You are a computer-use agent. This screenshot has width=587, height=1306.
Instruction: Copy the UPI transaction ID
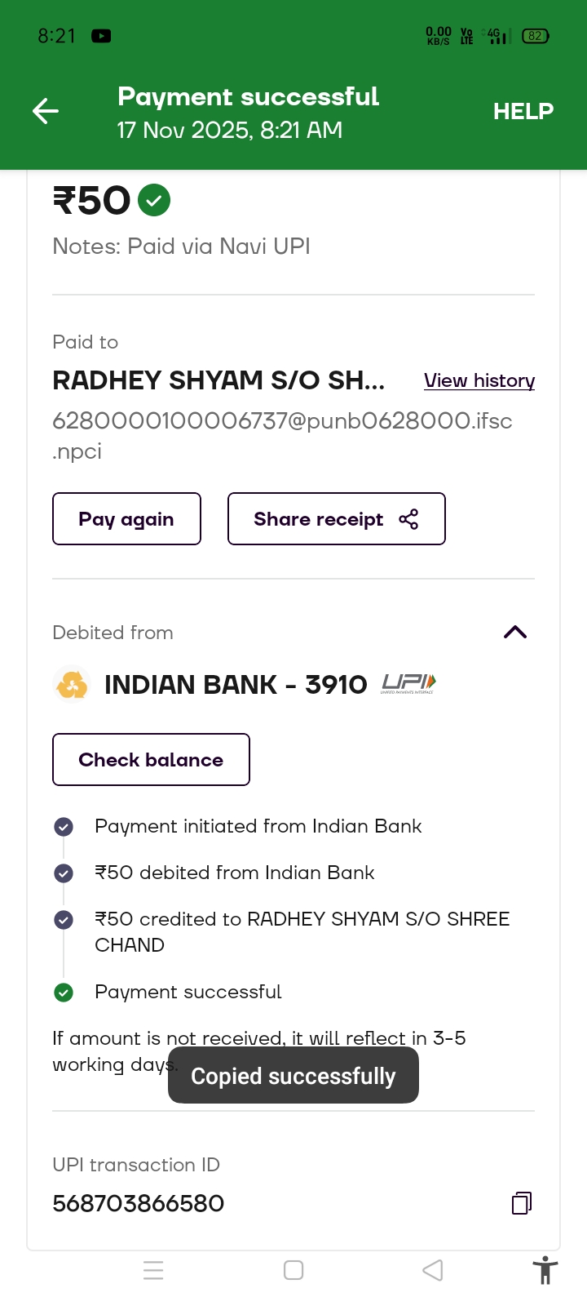[x=522, y=1203]
